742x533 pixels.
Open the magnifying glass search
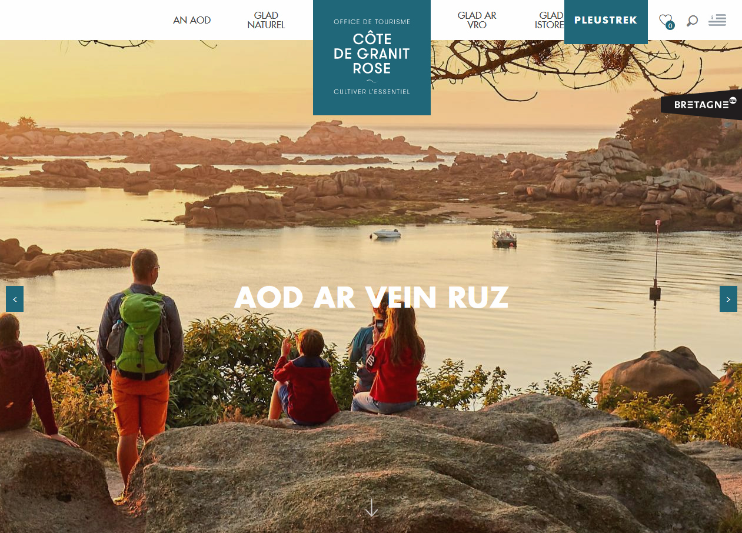[x=692, y=21]
